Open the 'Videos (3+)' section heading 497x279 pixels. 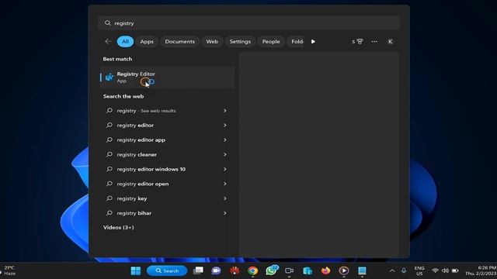119,227
